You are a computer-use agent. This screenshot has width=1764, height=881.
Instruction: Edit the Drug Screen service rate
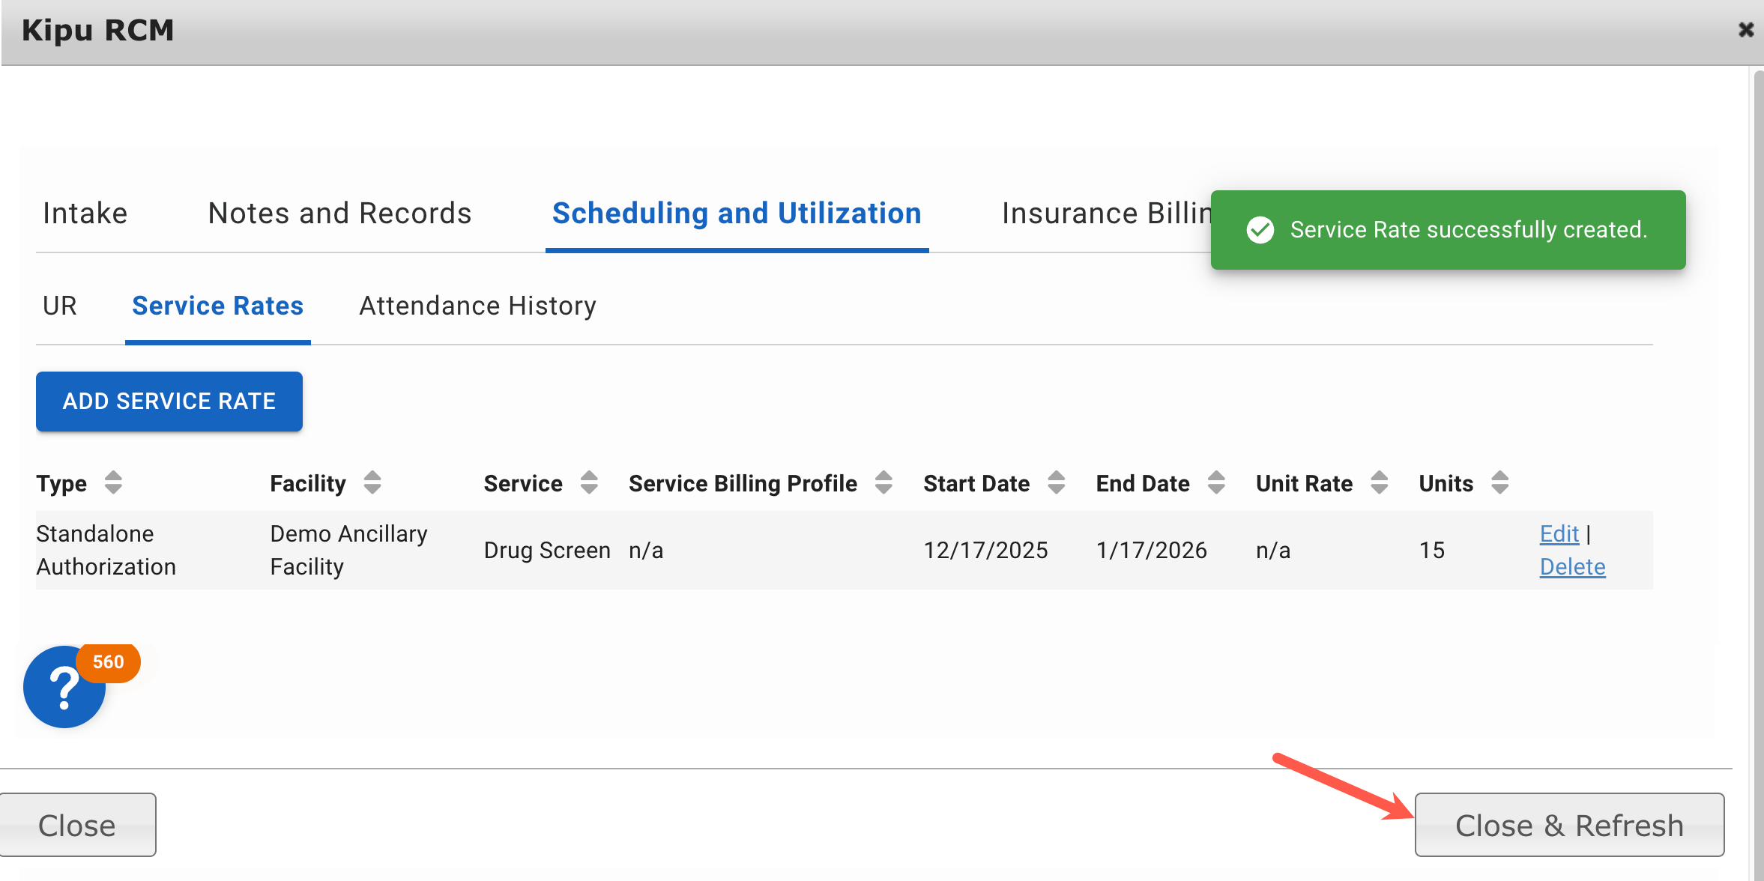[x=1558, y=533]
